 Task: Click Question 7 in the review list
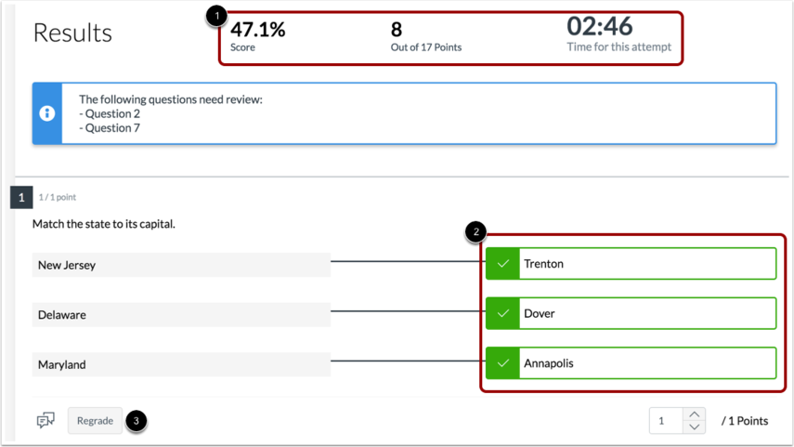[112, 128]
